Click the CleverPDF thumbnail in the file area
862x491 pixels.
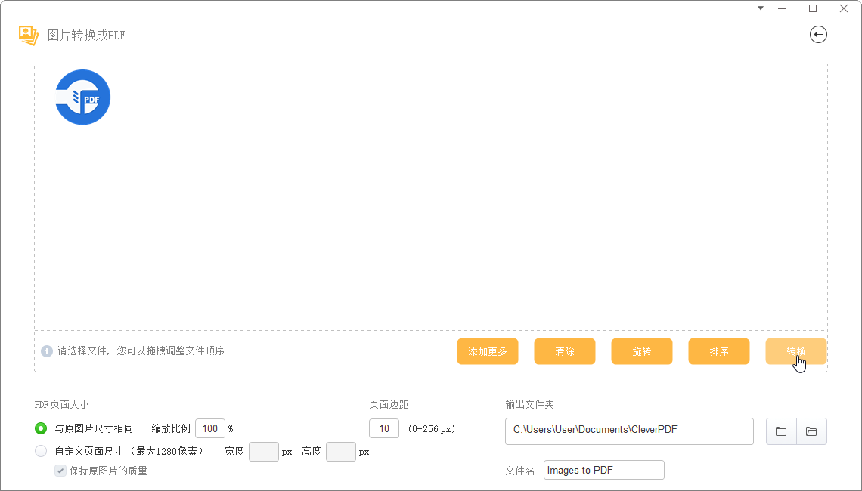(x=82, y=97)
